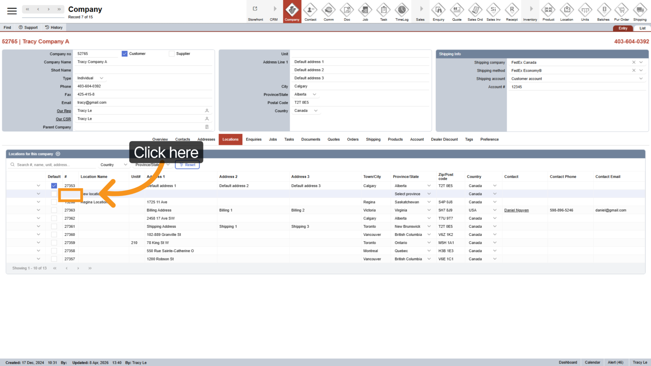Click the Reset filter button

pos(187,165)
